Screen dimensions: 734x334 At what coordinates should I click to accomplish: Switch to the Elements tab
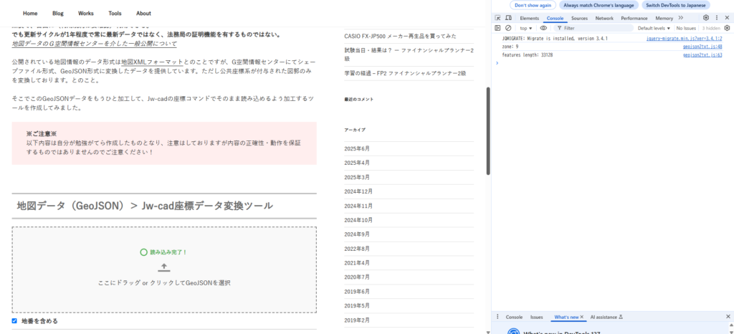(x=530, y=18)
